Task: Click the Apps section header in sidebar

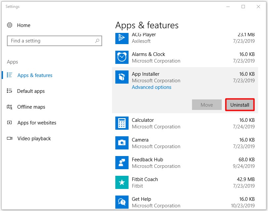Action: click(x=13, y=62)
